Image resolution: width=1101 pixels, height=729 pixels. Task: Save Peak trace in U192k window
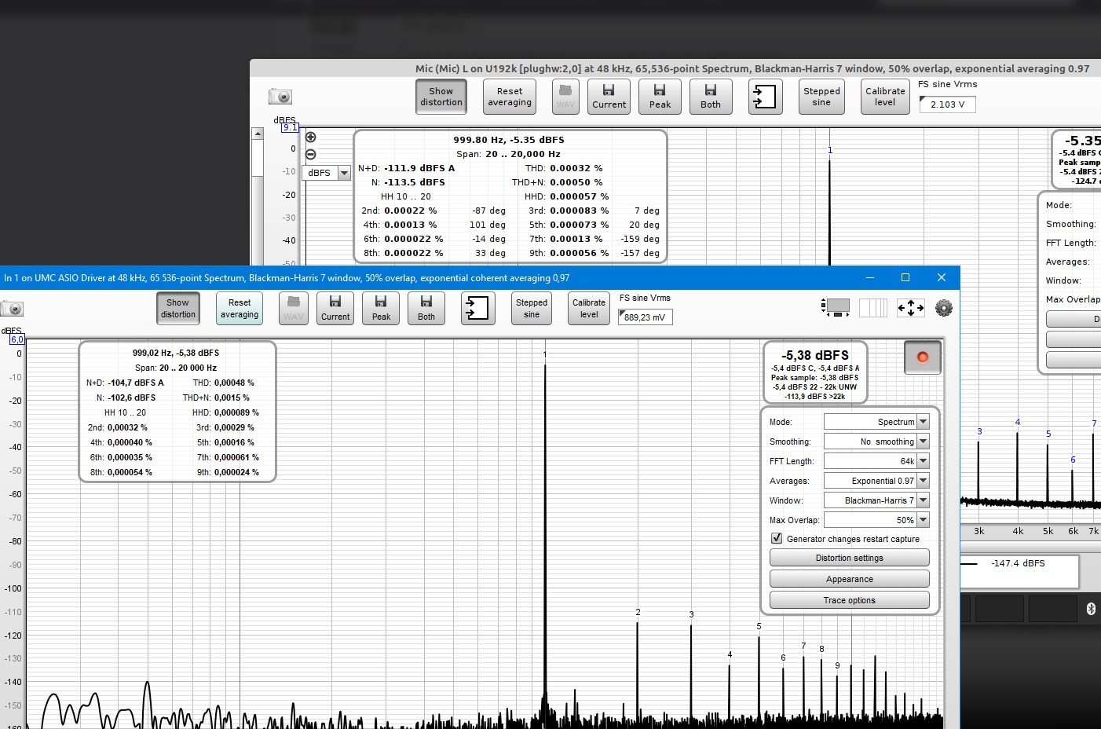660,97
